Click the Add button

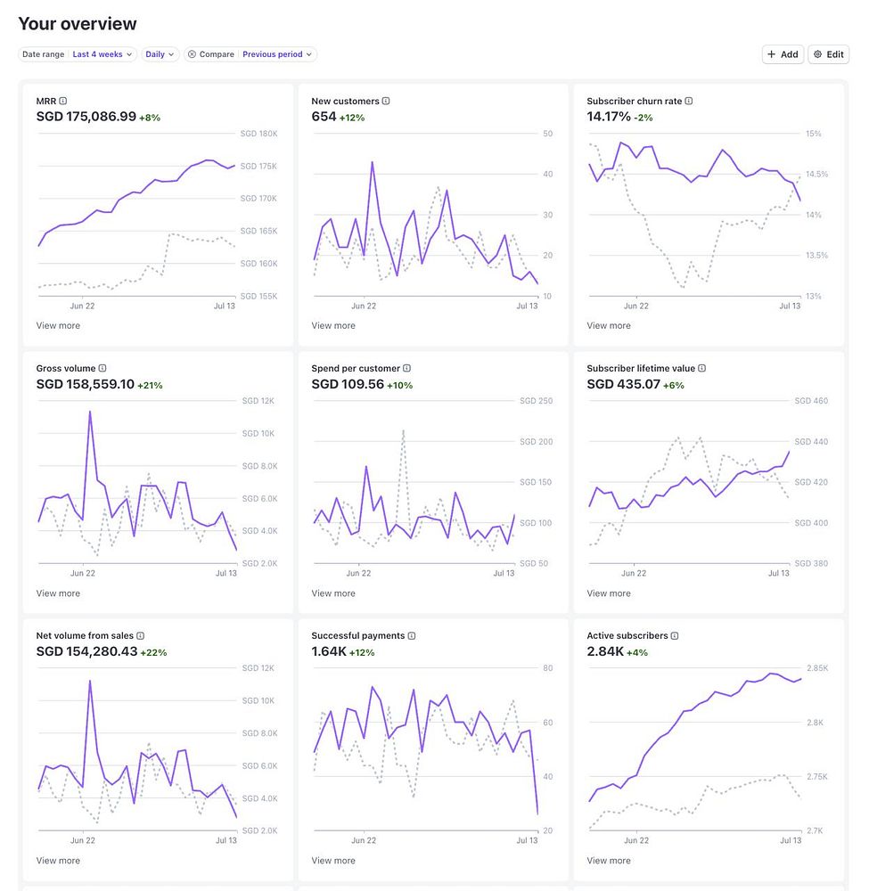pos(783,54)
